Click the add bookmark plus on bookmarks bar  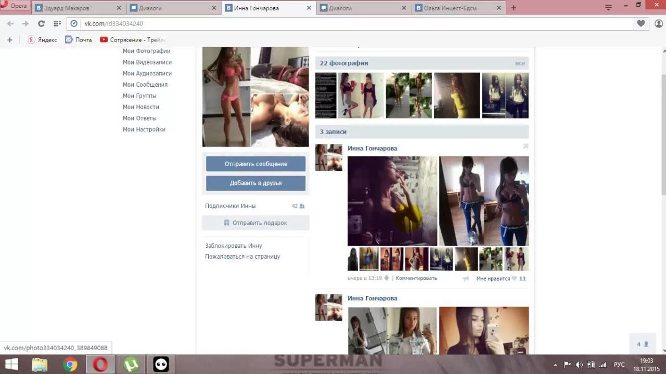[x=9, y=39]
